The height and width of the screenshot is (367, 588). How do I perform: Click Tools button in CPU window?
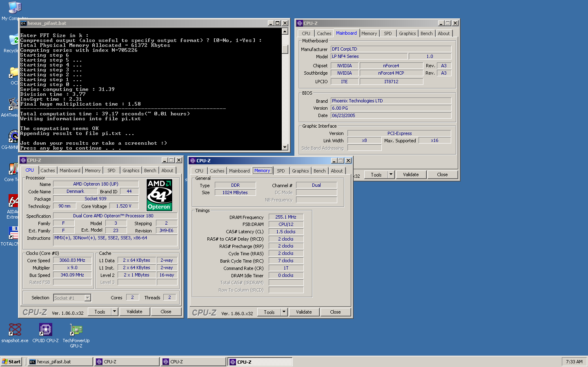(100, 312)
